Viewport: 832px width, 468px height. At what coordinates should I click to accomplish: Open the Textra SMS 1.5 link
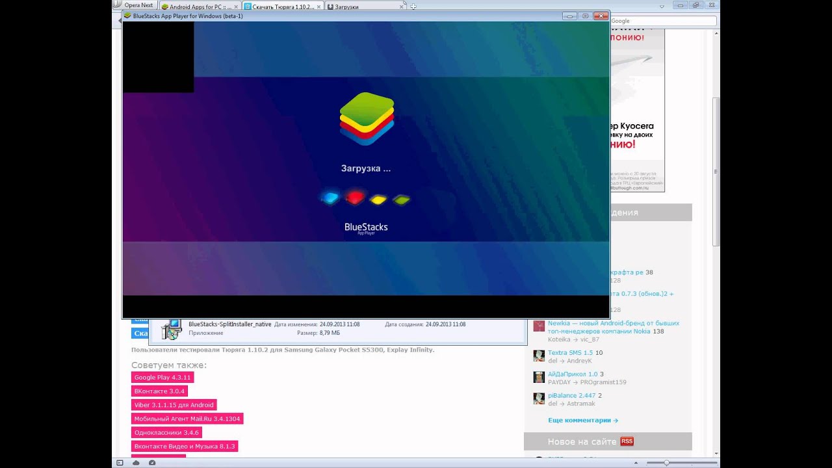[x=570, y=353]
